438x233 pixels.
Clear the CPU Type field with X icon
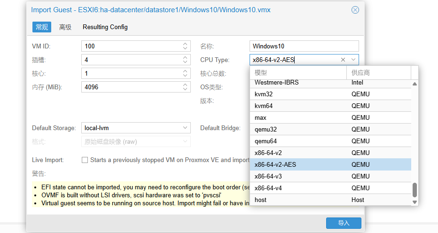(343, 60)
